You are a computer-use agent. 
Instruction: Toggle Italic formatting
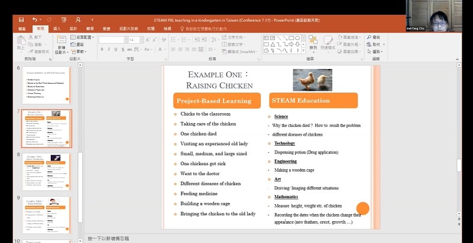[109, 50]
